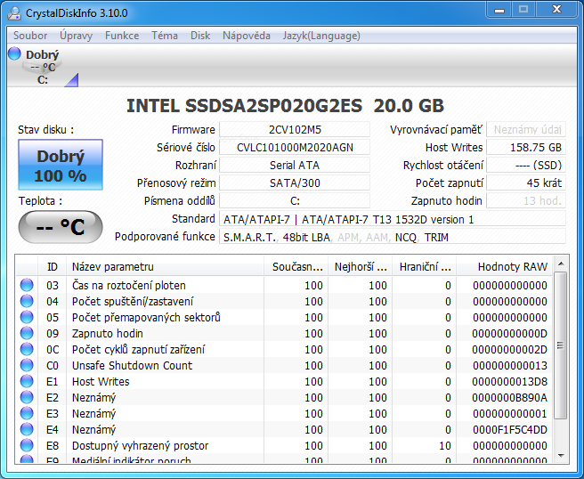Open the Soubor menu
Viewport: 584px width, 479px height.
point(30,36)
